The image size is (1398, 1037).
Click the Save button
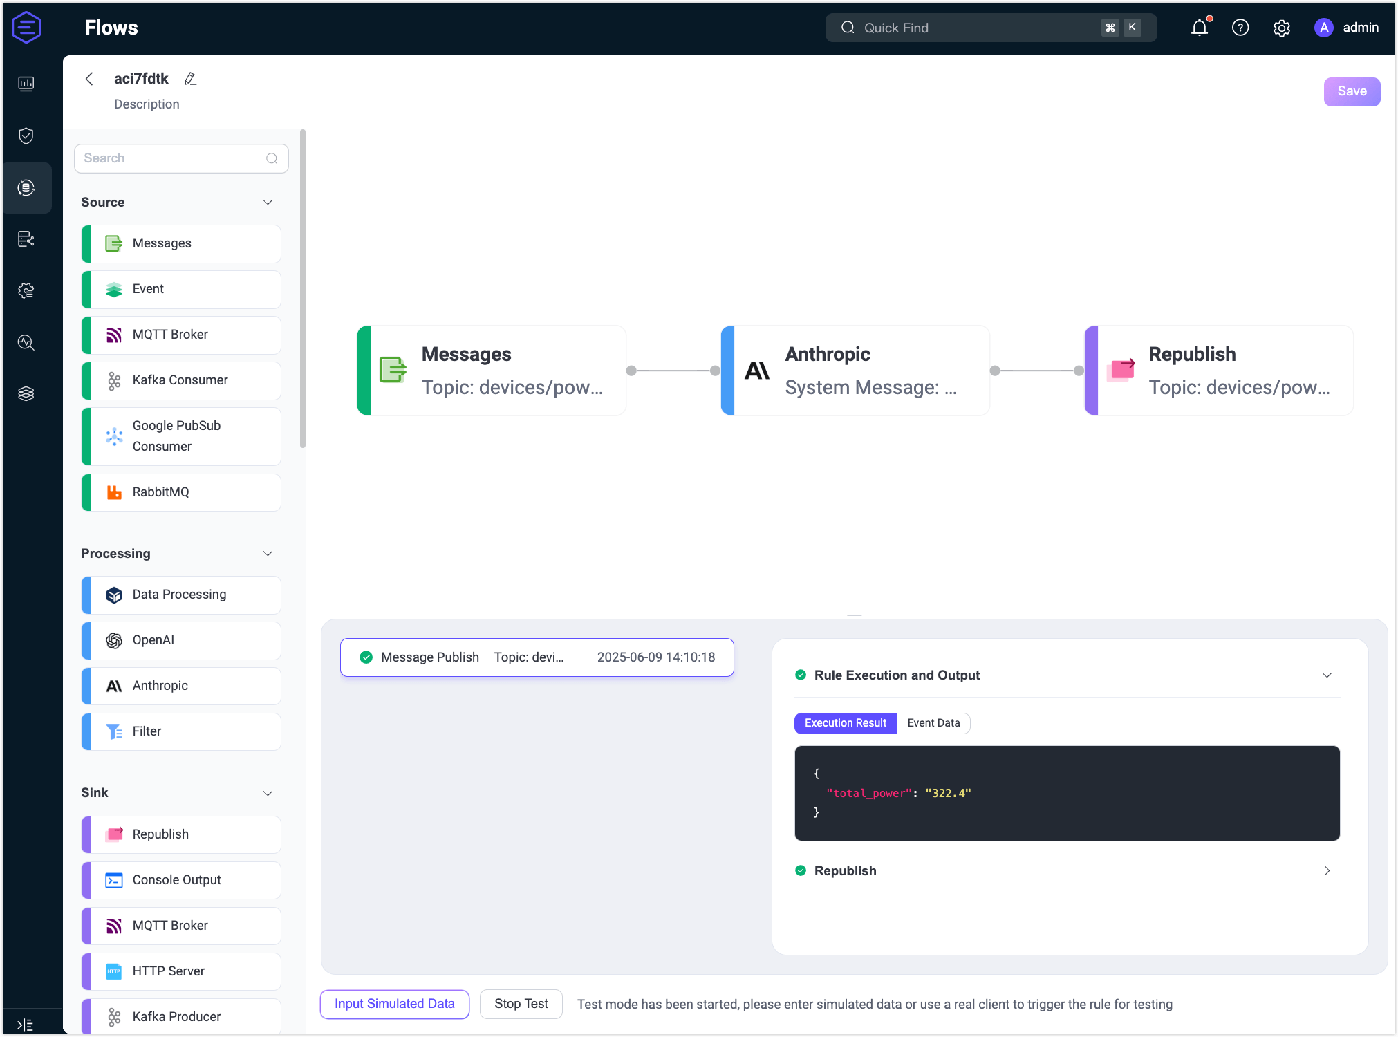pos(1352,91)
